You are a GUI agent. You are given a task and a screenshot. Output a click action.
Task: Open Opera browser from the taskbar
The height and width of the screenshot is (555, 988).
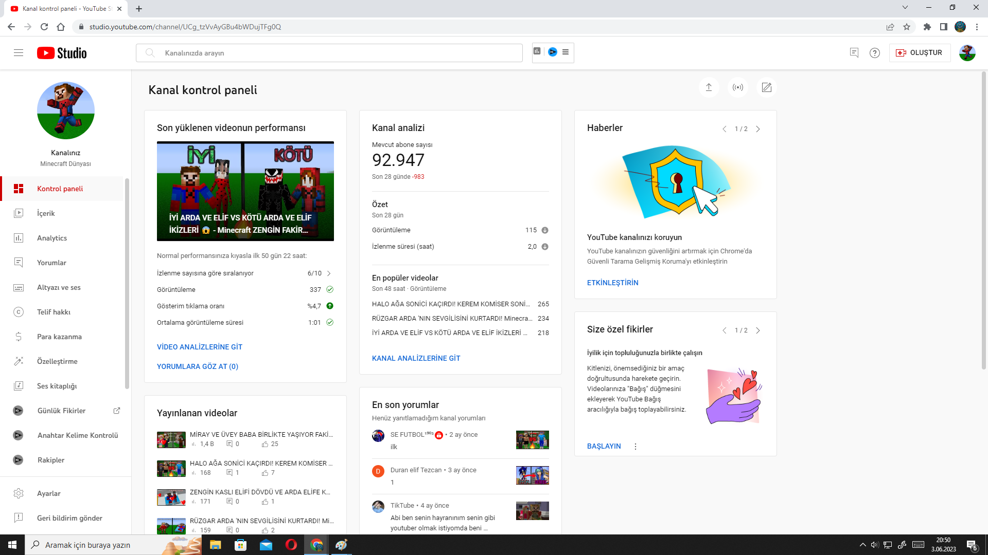coord(291,545)
